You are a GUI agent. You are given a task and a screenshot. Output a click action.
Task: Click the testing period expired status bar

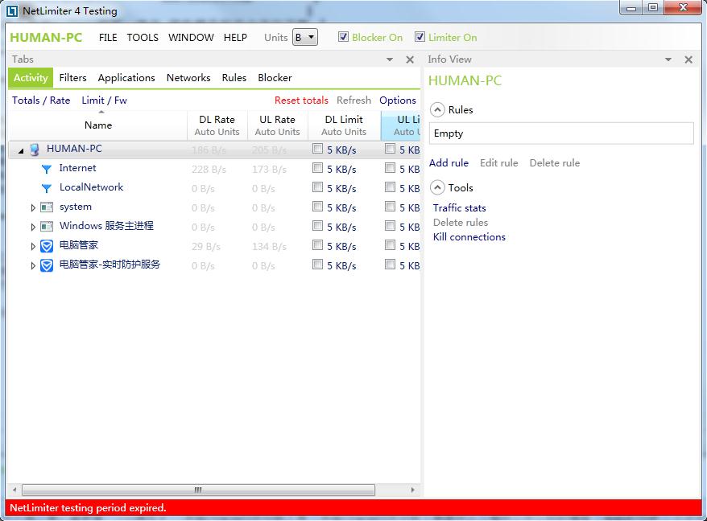pyautogui.click(x=353, y=508)
